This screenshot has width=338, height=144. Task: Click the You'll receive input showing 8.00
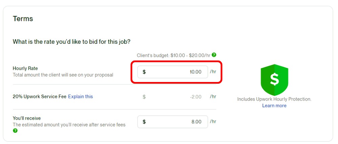(173, 122)
